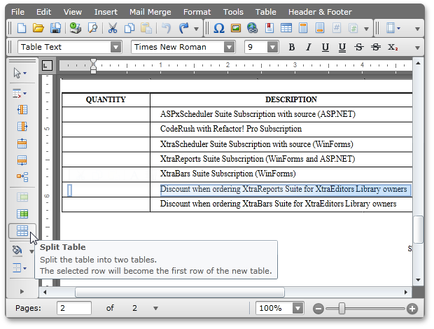This screenshot has width=434, height=329.
Task: Toggle single Underline formatting
Action: click(x=325, y=48)
